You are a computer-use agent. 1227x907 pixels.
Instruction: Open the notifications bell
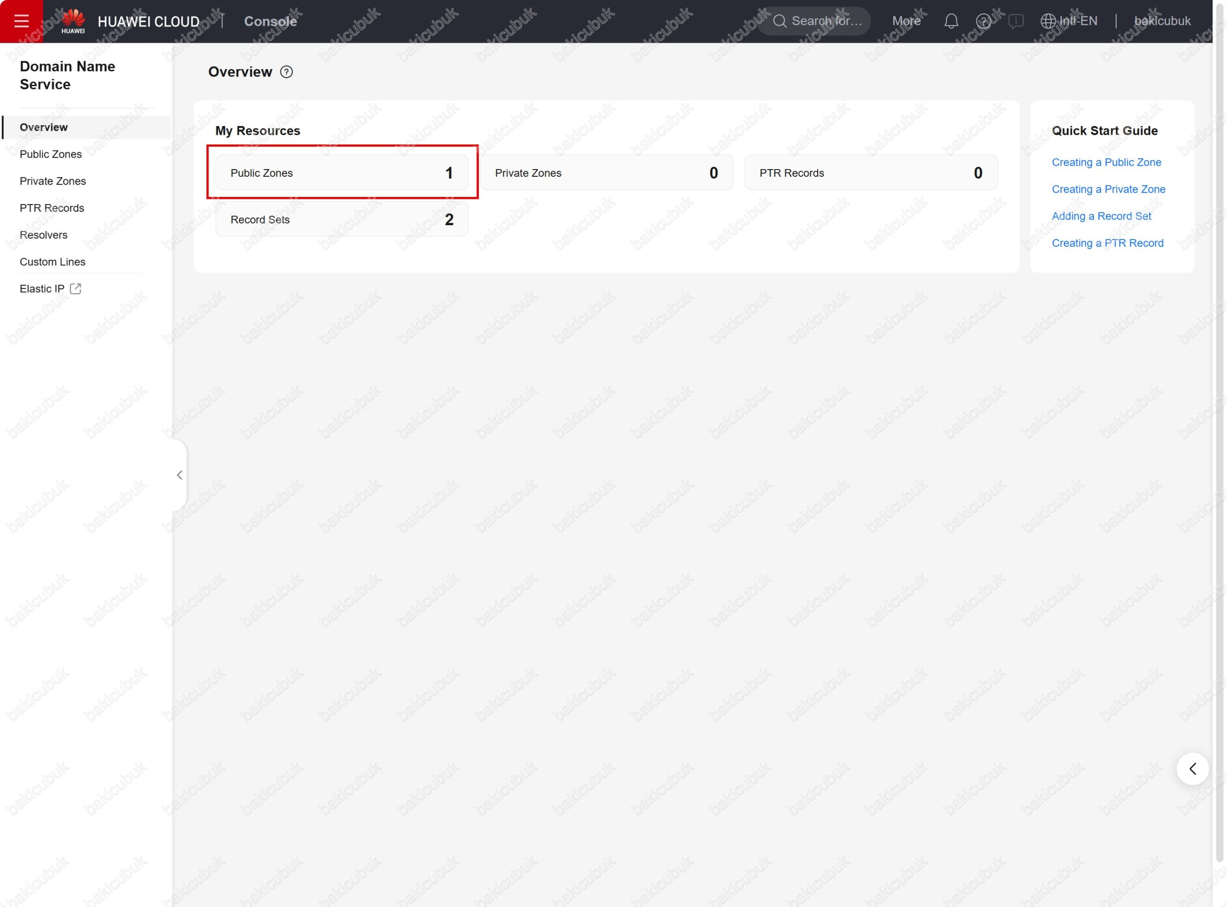pyautogui.click(x=951, y=21)
